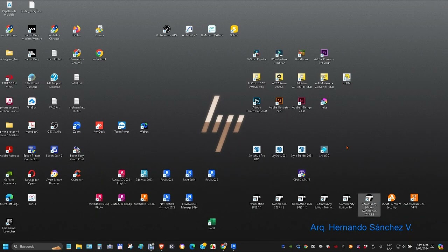Select the index.html file

(99, 55)
